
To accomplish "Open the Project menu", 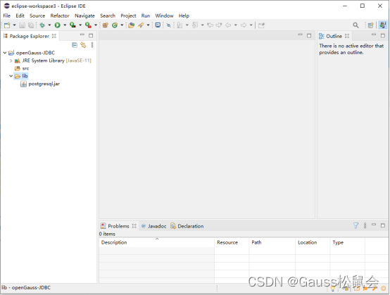I will [128, 15].
